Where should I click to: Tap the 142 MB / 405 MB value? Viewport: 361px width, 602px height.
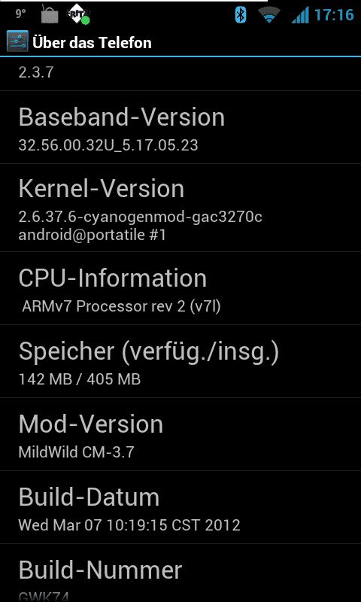tap(80, 379)
